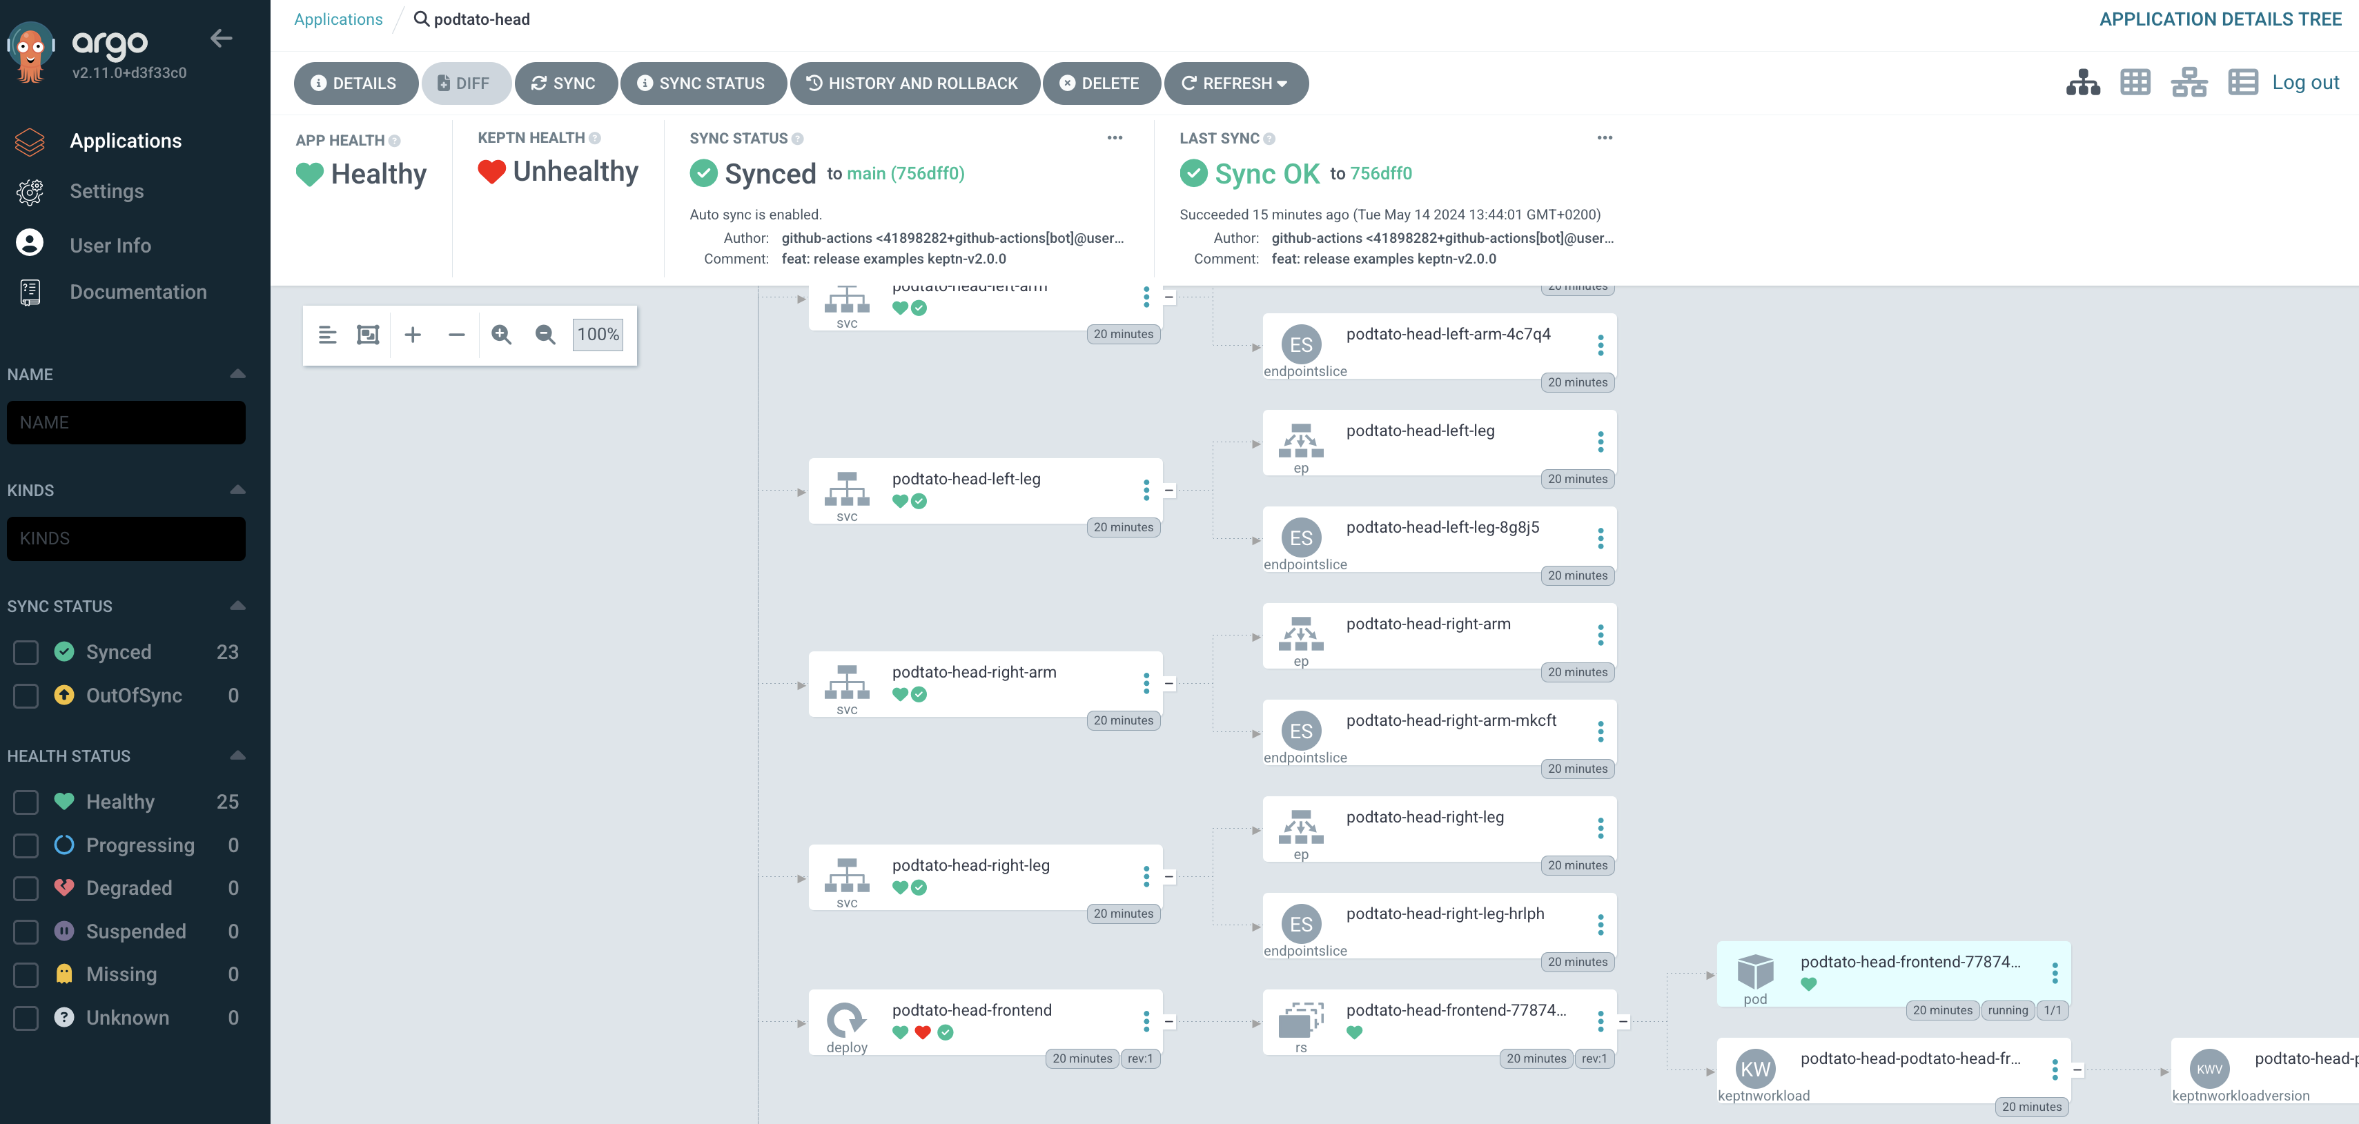This screenshot has width=2359, height=1124.
Task: Switch to the pods view icon
Action: click(x=2135, y=82)
